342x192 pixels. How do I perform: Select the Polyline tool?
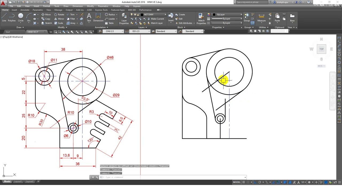point(12,18)
